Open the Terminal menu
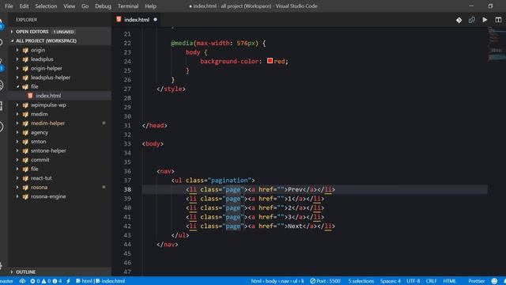The height and width of the screenshot is (285, 506). 128,6
